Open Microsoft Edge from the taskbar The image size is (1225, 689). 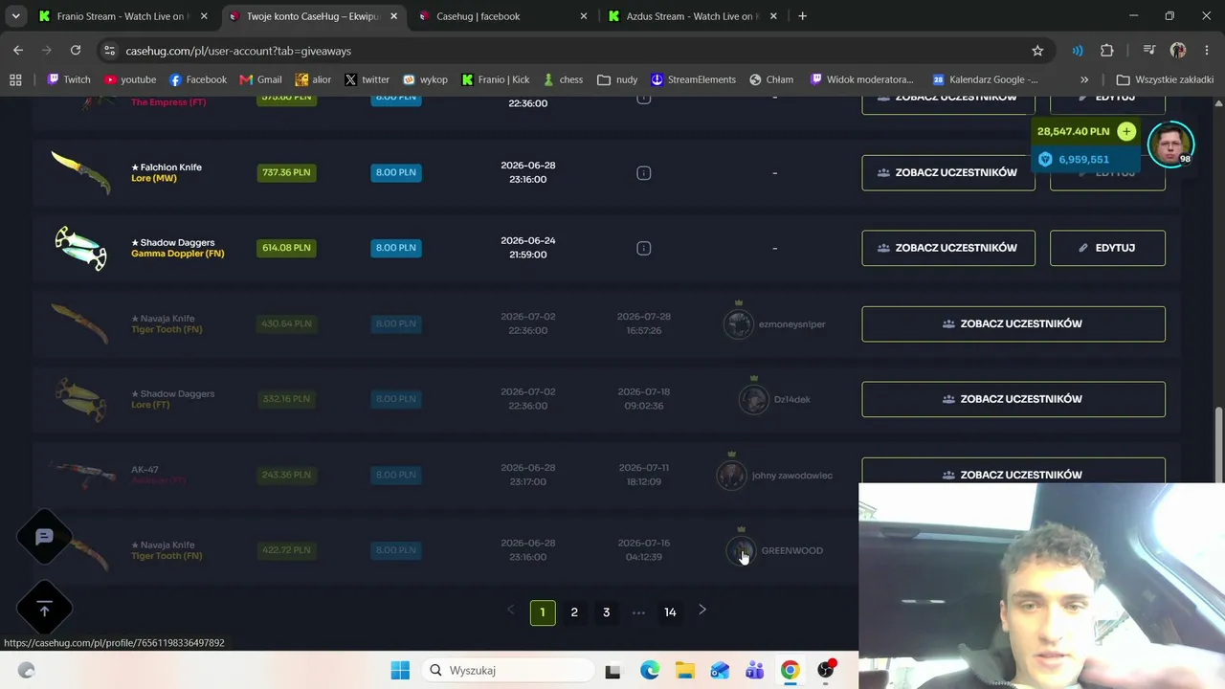tap(650, 670)
